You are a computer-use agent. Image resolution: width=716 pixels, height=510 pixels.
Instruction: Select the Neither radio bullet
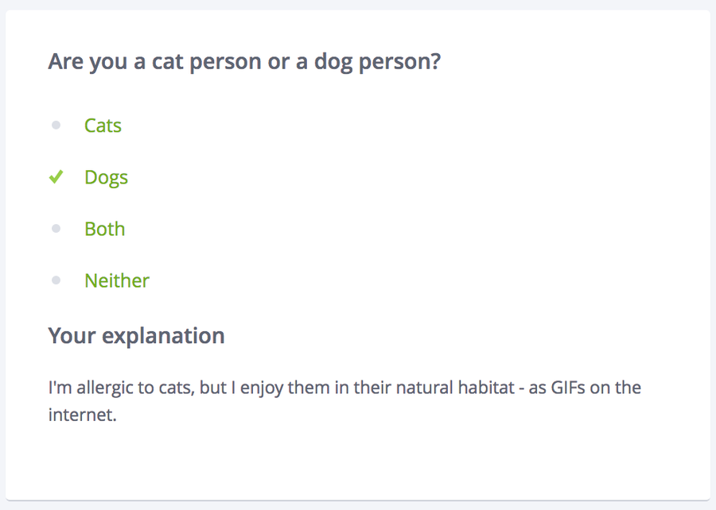tap(56, 280)
